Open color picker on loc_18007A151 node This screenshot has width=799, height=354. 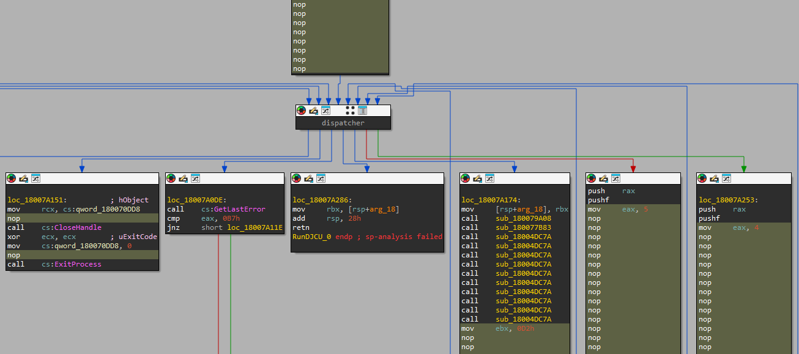(x=11, y=179)
